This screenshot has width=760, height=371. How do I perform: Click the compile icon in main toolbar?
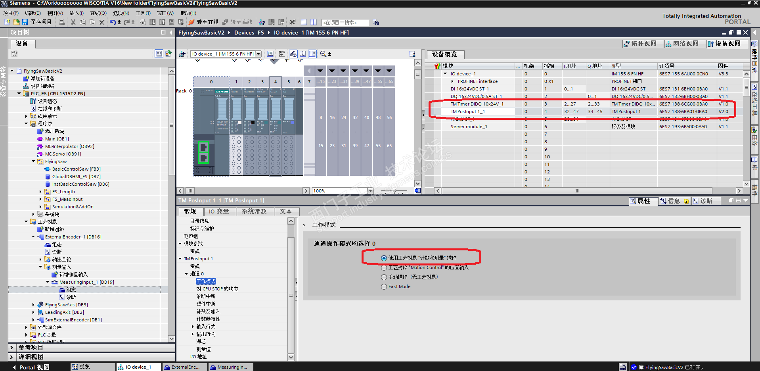click(143, 22)
